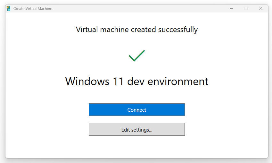Screen dimensions: 272x163
Task: Send the window to the taskbar with the dash icon
Action: click(x=232, y=8)
